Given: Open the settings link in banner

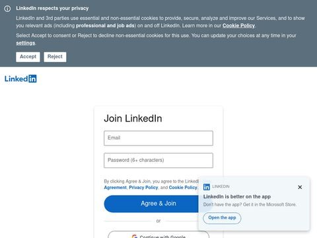Looking at the screenshot, I should 26,43.
